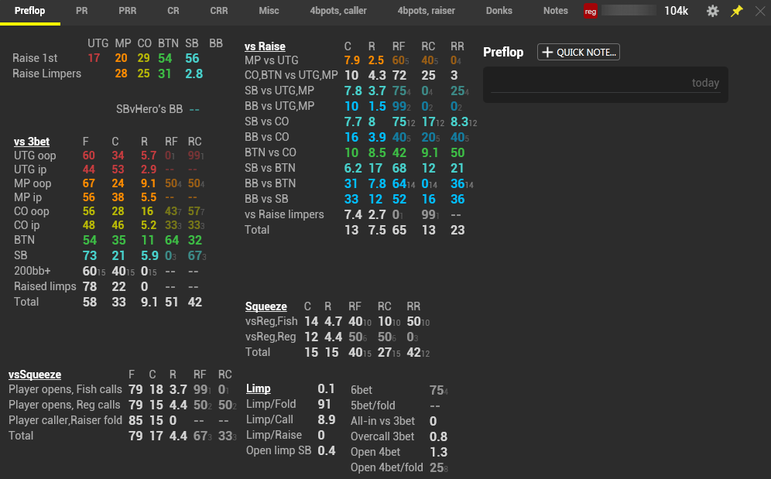771x479 pixels.
Task: Toggle the yellow pin icon
Action: coord(737,11)
